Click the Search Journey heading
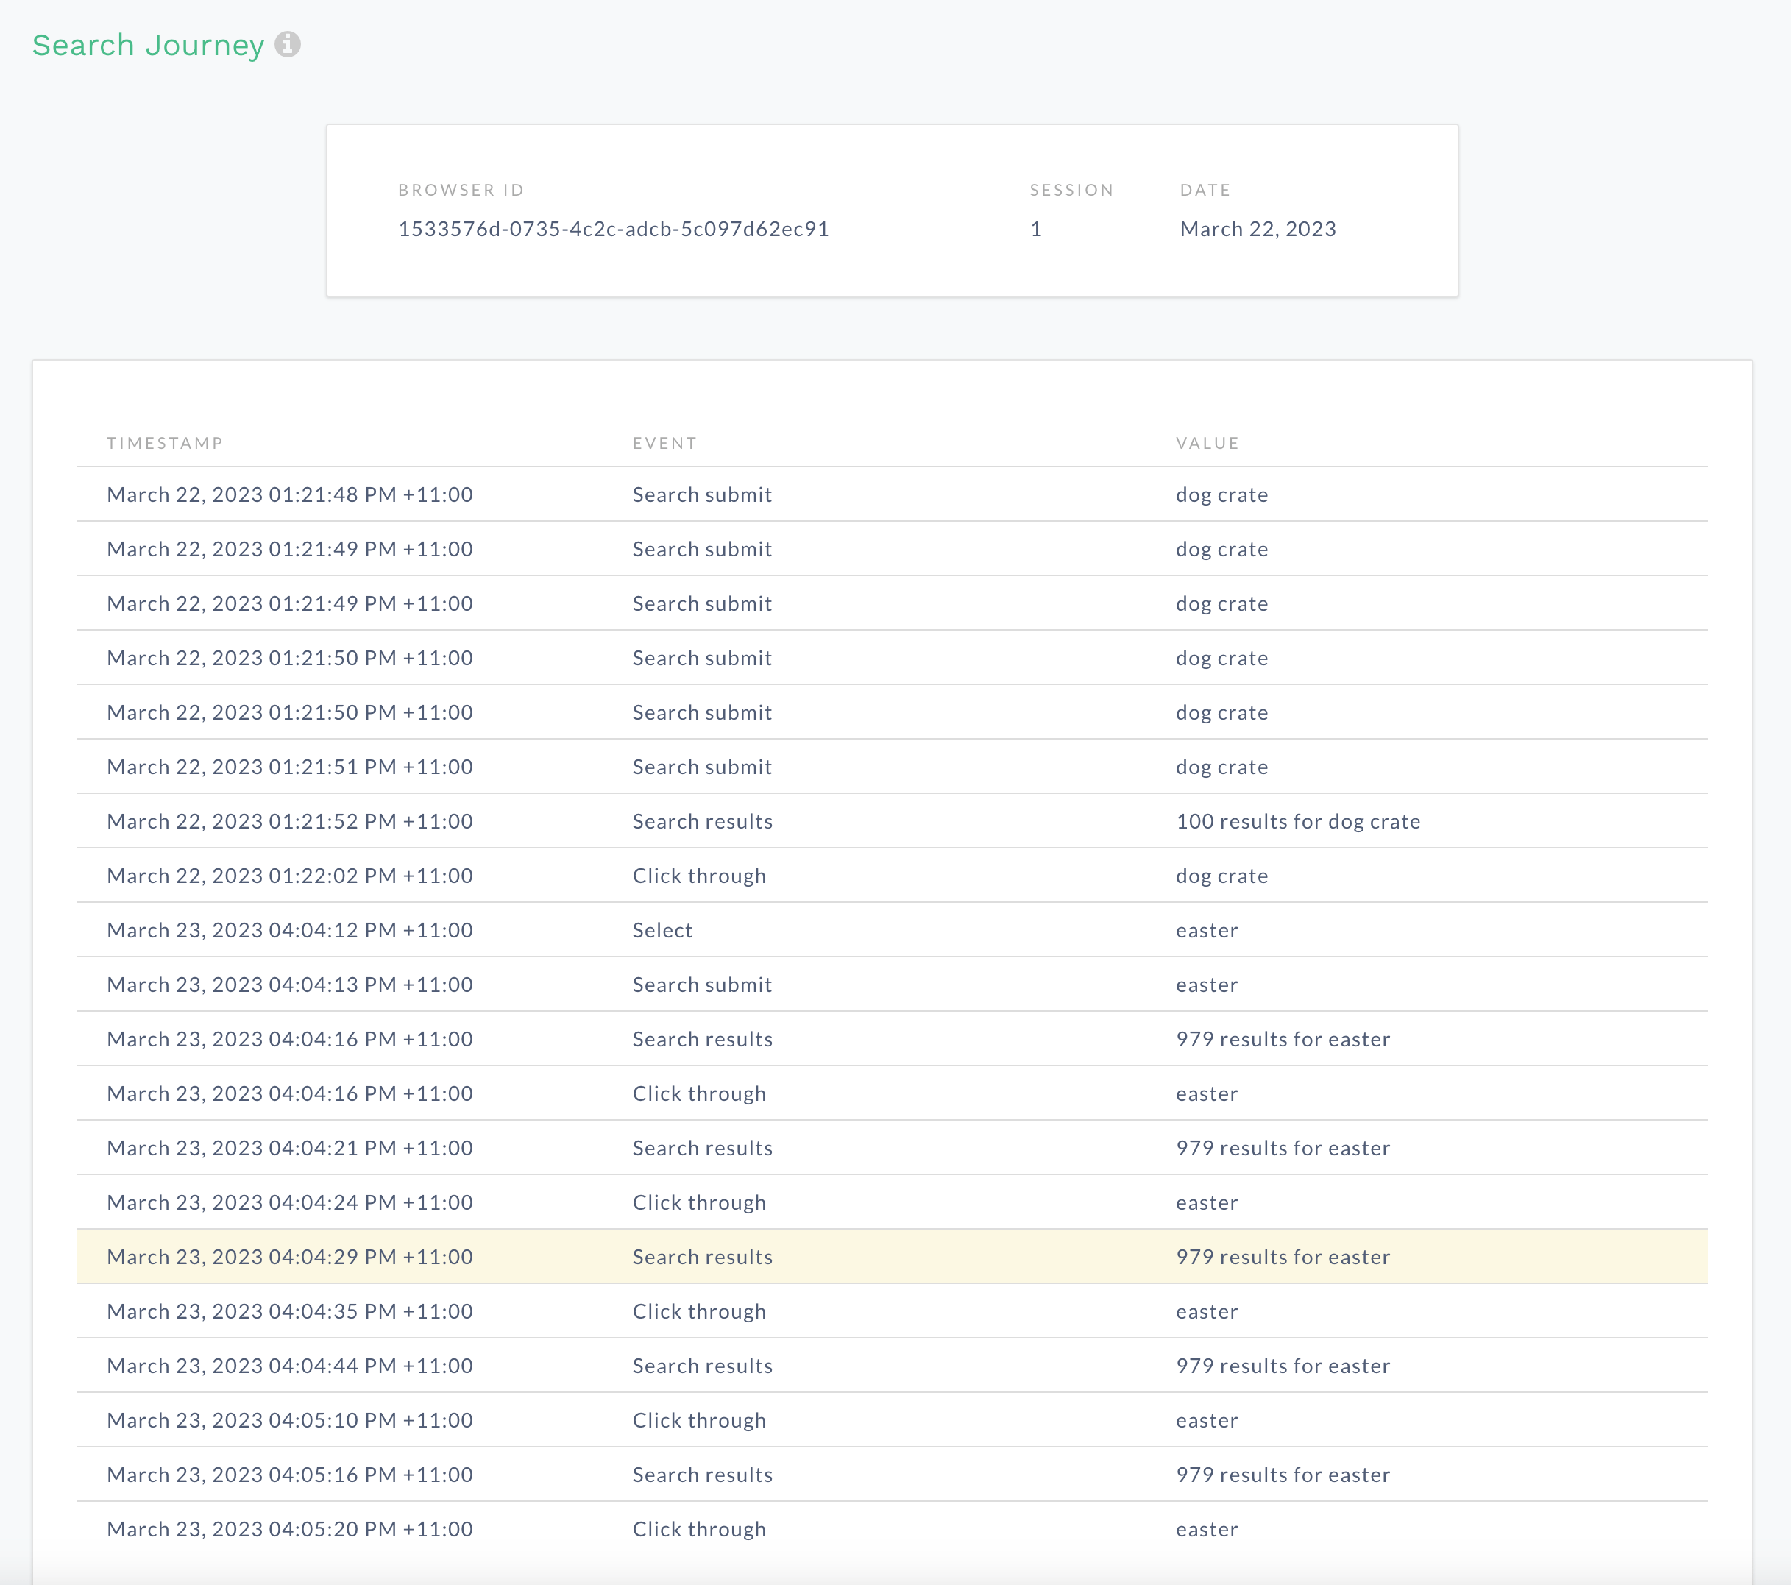The height and width of the screenshot is (1585, 1791). pos(148,45)
